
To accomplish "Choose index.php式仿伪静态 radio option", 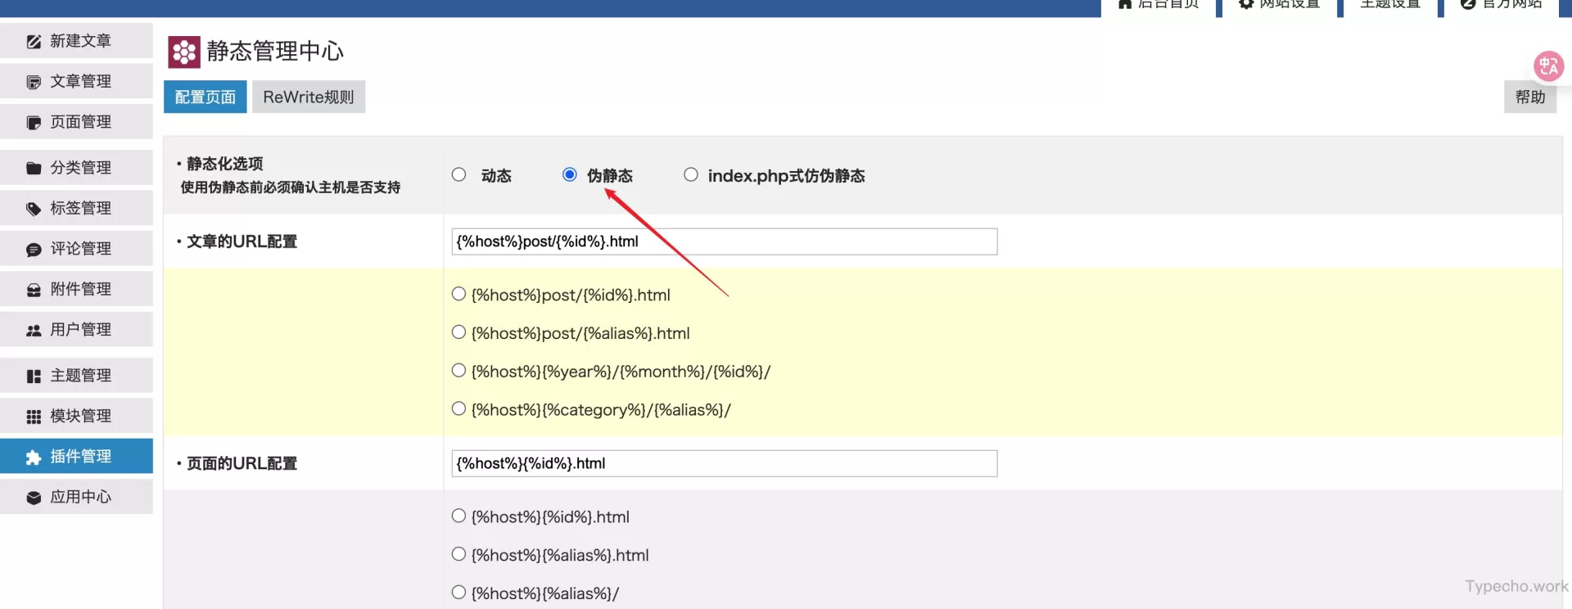I will pyautogui.click(x=691, y=174).
